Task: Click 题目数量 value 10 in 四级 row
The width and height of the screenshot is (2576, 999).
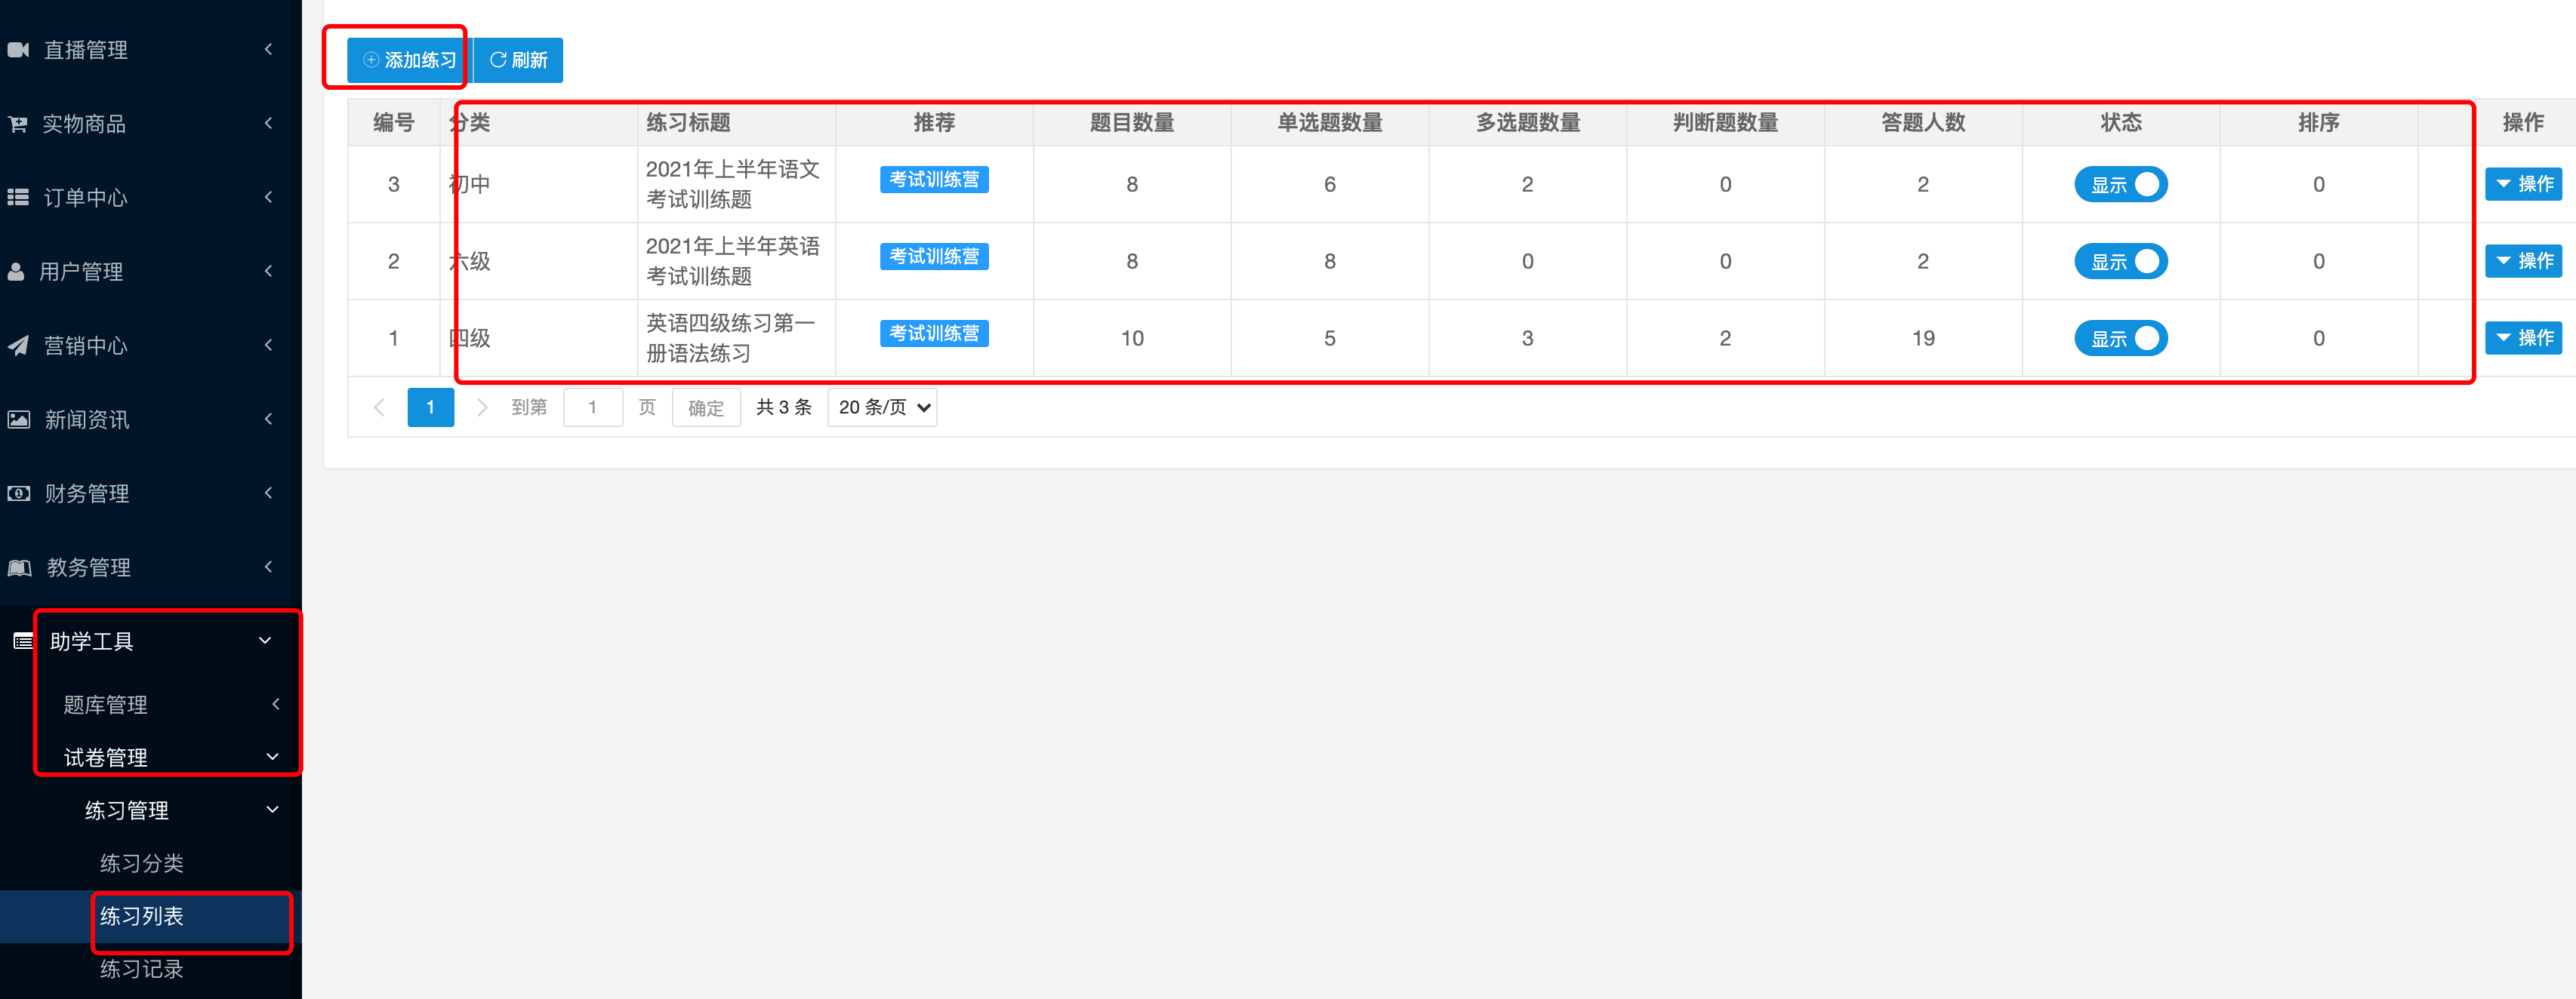Action: (x=1132, y=339)
